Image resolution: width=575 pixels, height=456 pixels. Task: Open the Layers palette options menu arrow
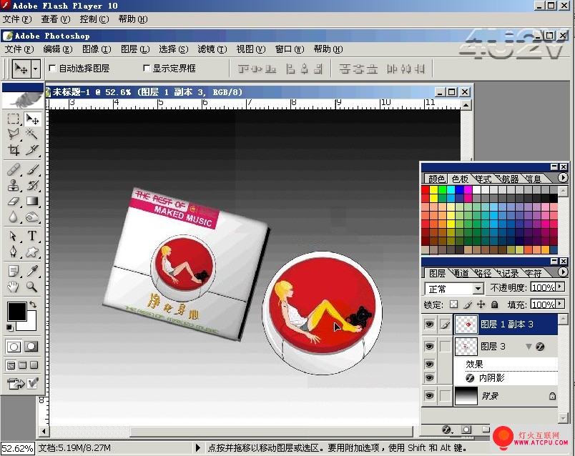point(563,272)
